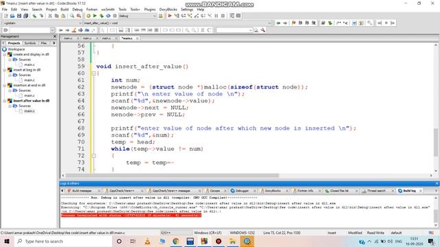Screen dimensions: 440x247
Task: Open the notification center icon
Action: [431, 242]
